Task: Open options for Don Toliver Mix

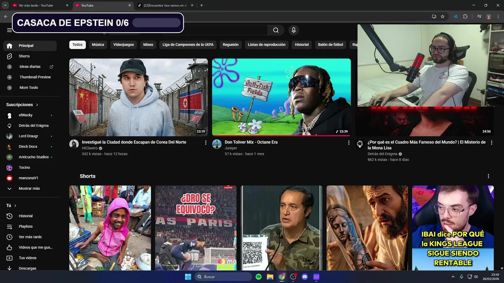Action: (348, 143)
